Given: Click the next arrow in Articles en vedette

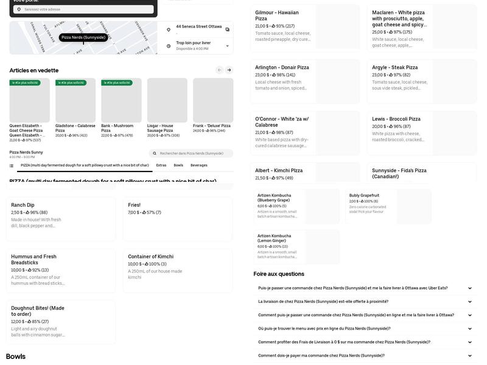Looking at the screenshot, I should click(x=229, y=70).
